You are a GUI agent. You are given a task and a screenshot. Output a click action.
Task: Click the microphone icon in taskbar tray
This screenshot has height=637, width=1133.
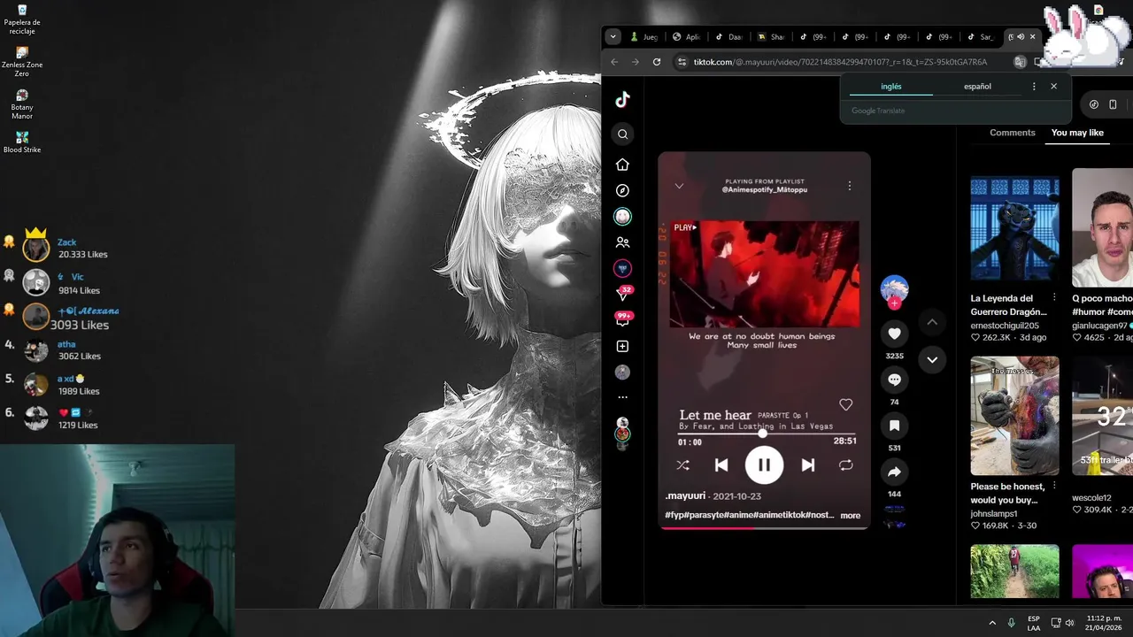click(1012, 623)
